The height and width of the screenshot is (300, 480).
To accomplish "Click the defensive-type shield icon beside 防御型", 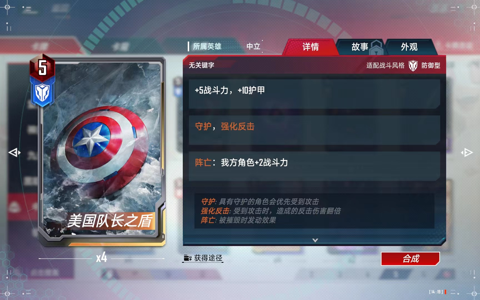I will pos(413,66).
